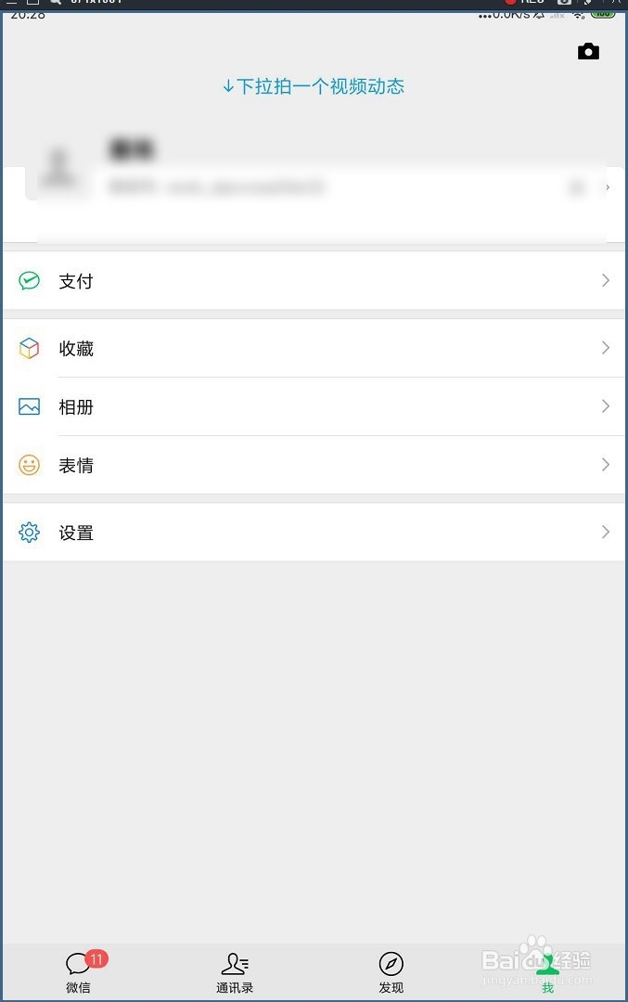Open the 相册 row right arrow
The height and width of the screenshot is (1002, 628).
click(x=606, y=406)
